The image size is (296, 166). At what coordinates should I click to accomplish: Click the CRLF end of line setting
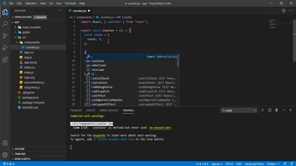point(239,164)
